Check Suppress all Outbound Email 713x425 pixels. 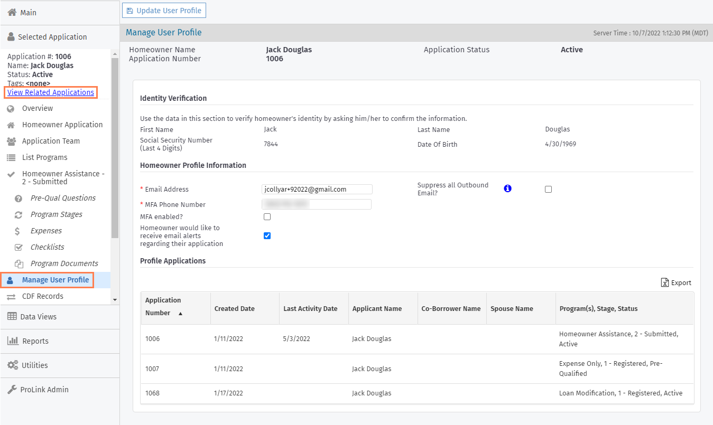coord(548,188)
